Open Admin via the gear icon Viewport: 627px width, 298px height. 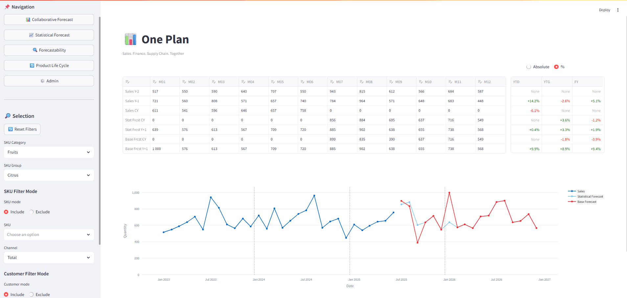pyautogui.click(x=42, y=81)
